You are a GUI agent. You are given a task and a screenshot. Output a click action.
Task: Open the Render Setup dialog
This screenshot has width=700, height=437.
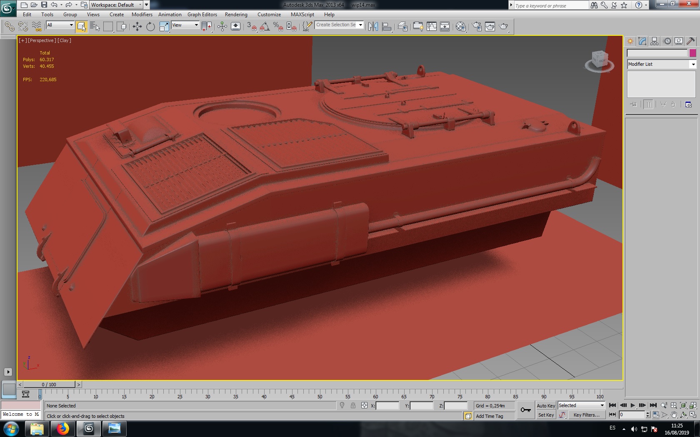[x=477, y=27]
